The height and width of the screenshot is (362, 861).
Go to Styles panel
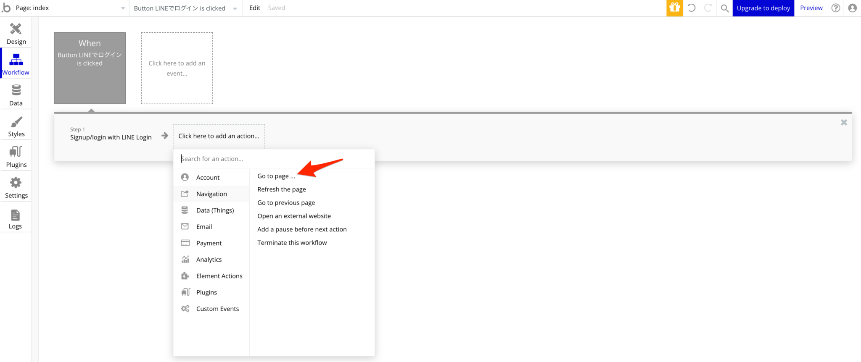point(16,126)
